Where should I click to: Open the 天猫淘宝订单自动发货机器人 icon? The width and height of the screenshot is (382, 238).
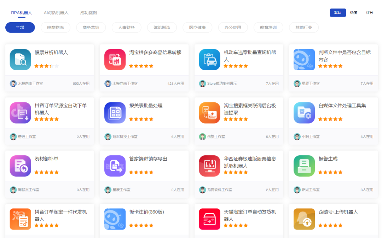pyautogui.click(x=209, y=219)
